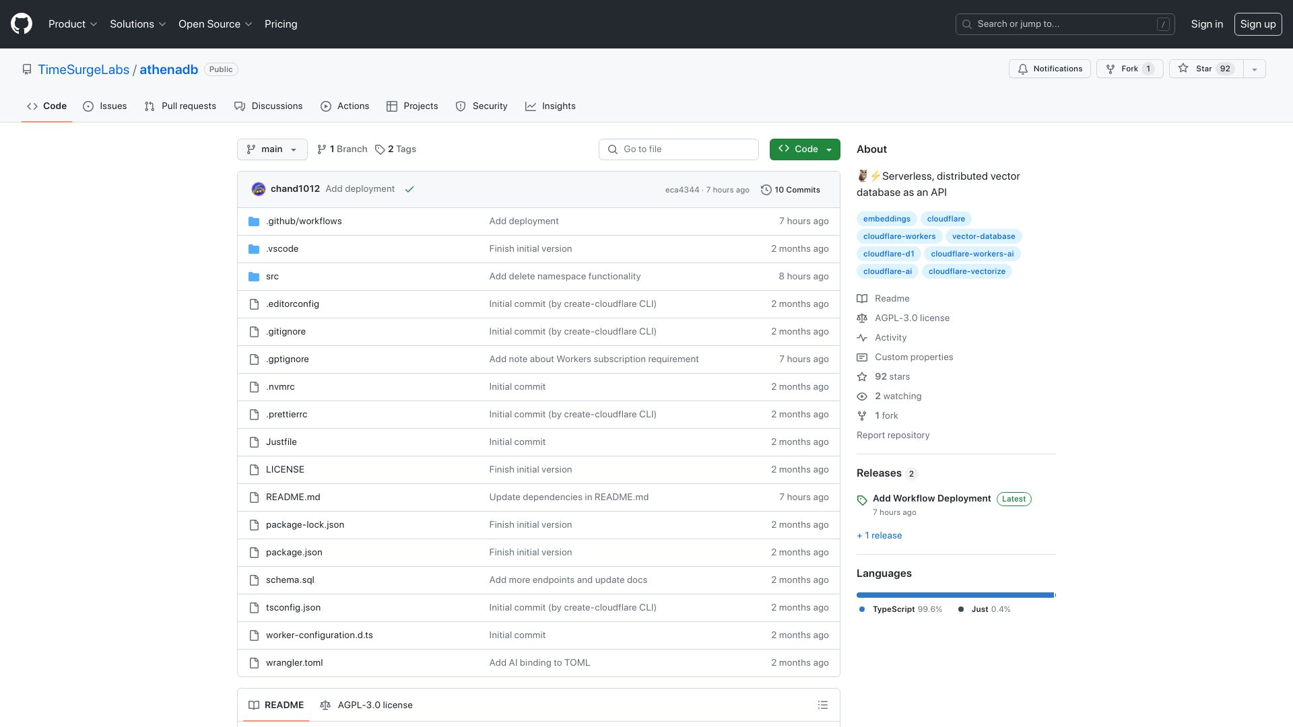
Task: Open the schema.sql file
Action: click(290, 580)
